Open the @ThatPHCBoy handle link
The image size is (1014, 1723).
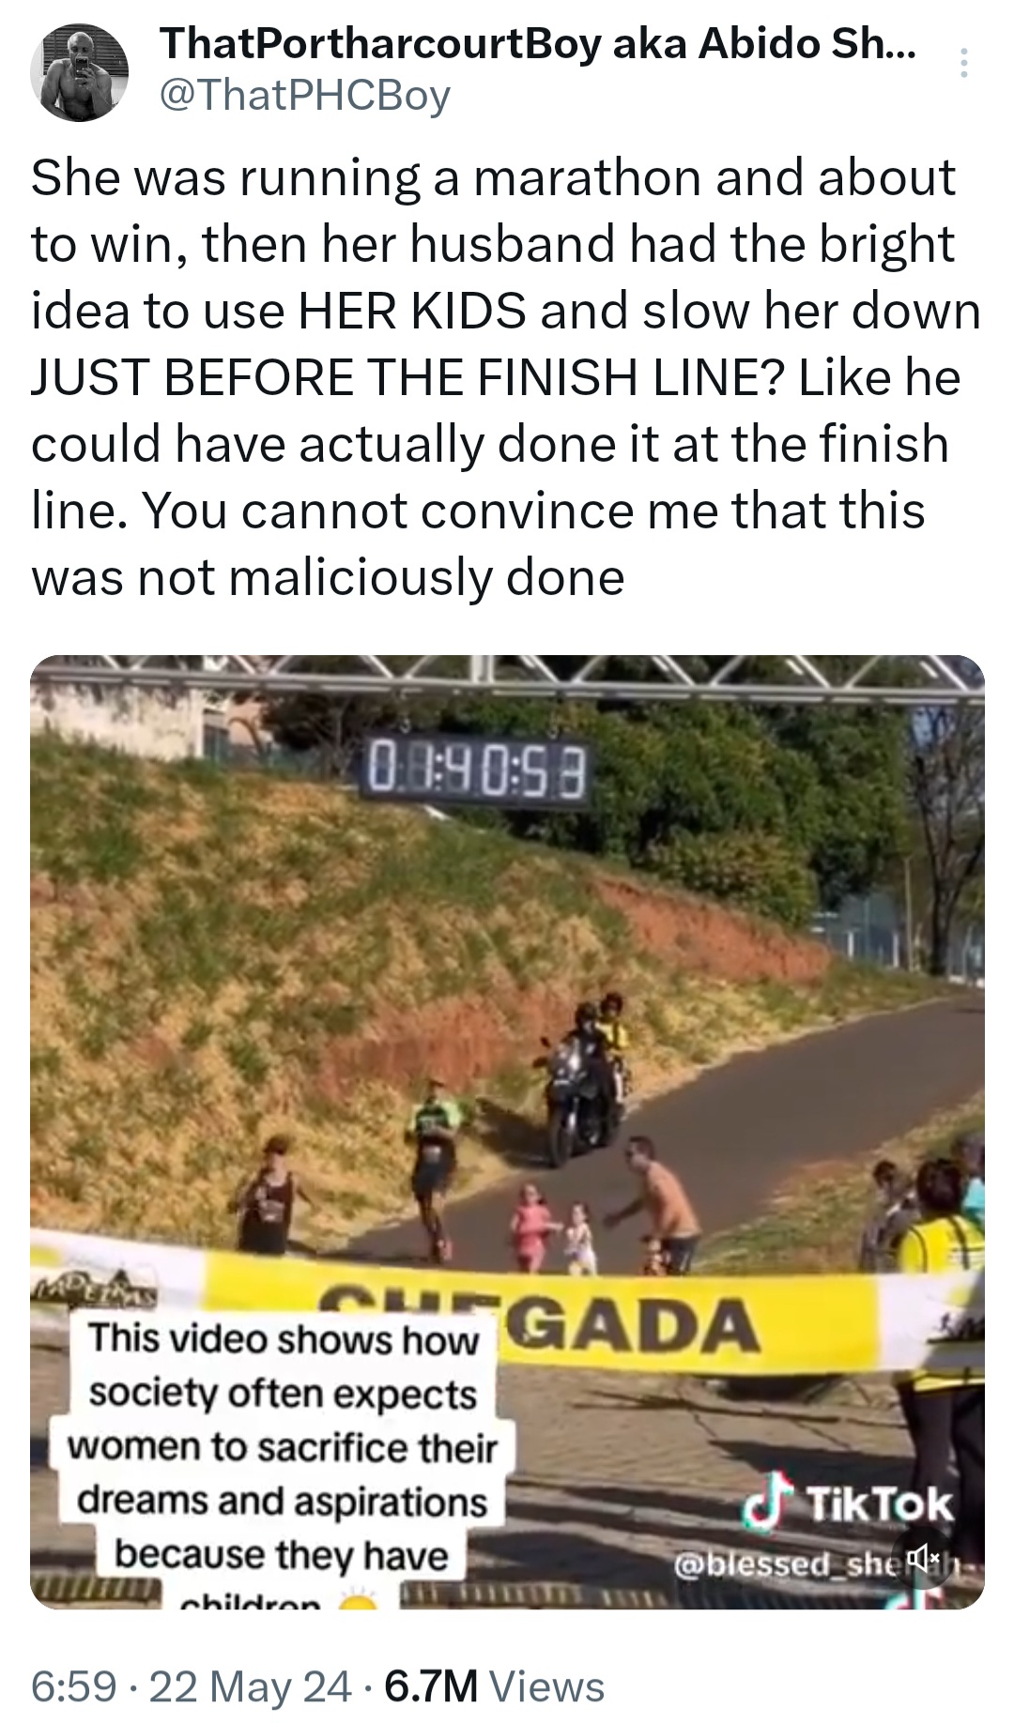click(x=306, y=95)
